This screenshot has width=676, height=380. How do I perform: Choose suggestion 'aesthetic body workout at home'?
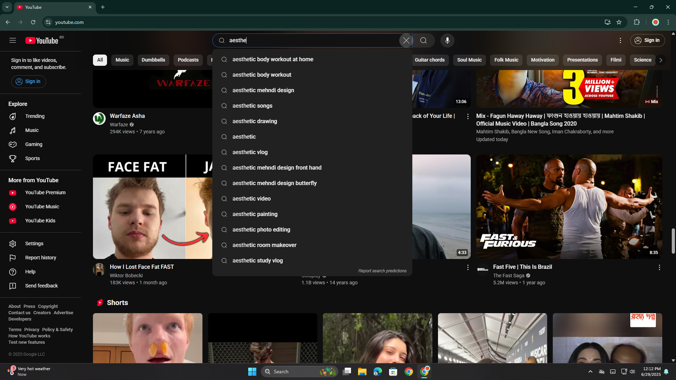coord(312,59)
